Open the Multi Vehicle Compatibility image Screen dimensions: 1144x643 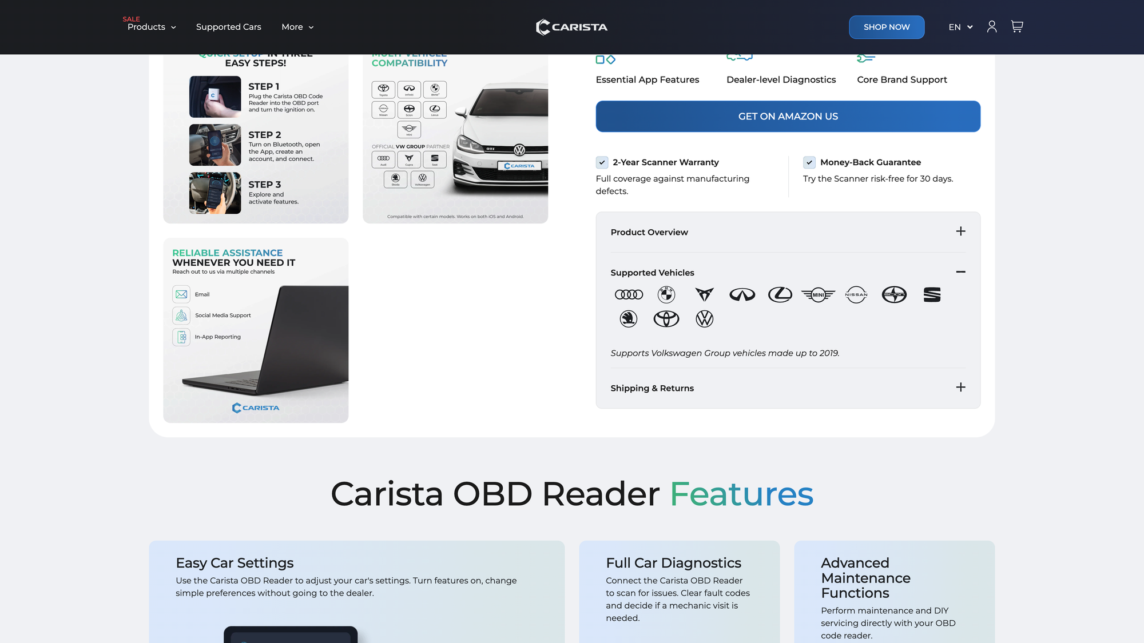click(x=455, y=139)
